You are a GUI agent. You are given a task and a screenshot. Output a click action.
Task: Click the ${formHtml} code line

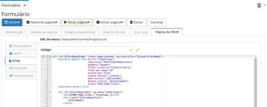[x=76, y=100]
